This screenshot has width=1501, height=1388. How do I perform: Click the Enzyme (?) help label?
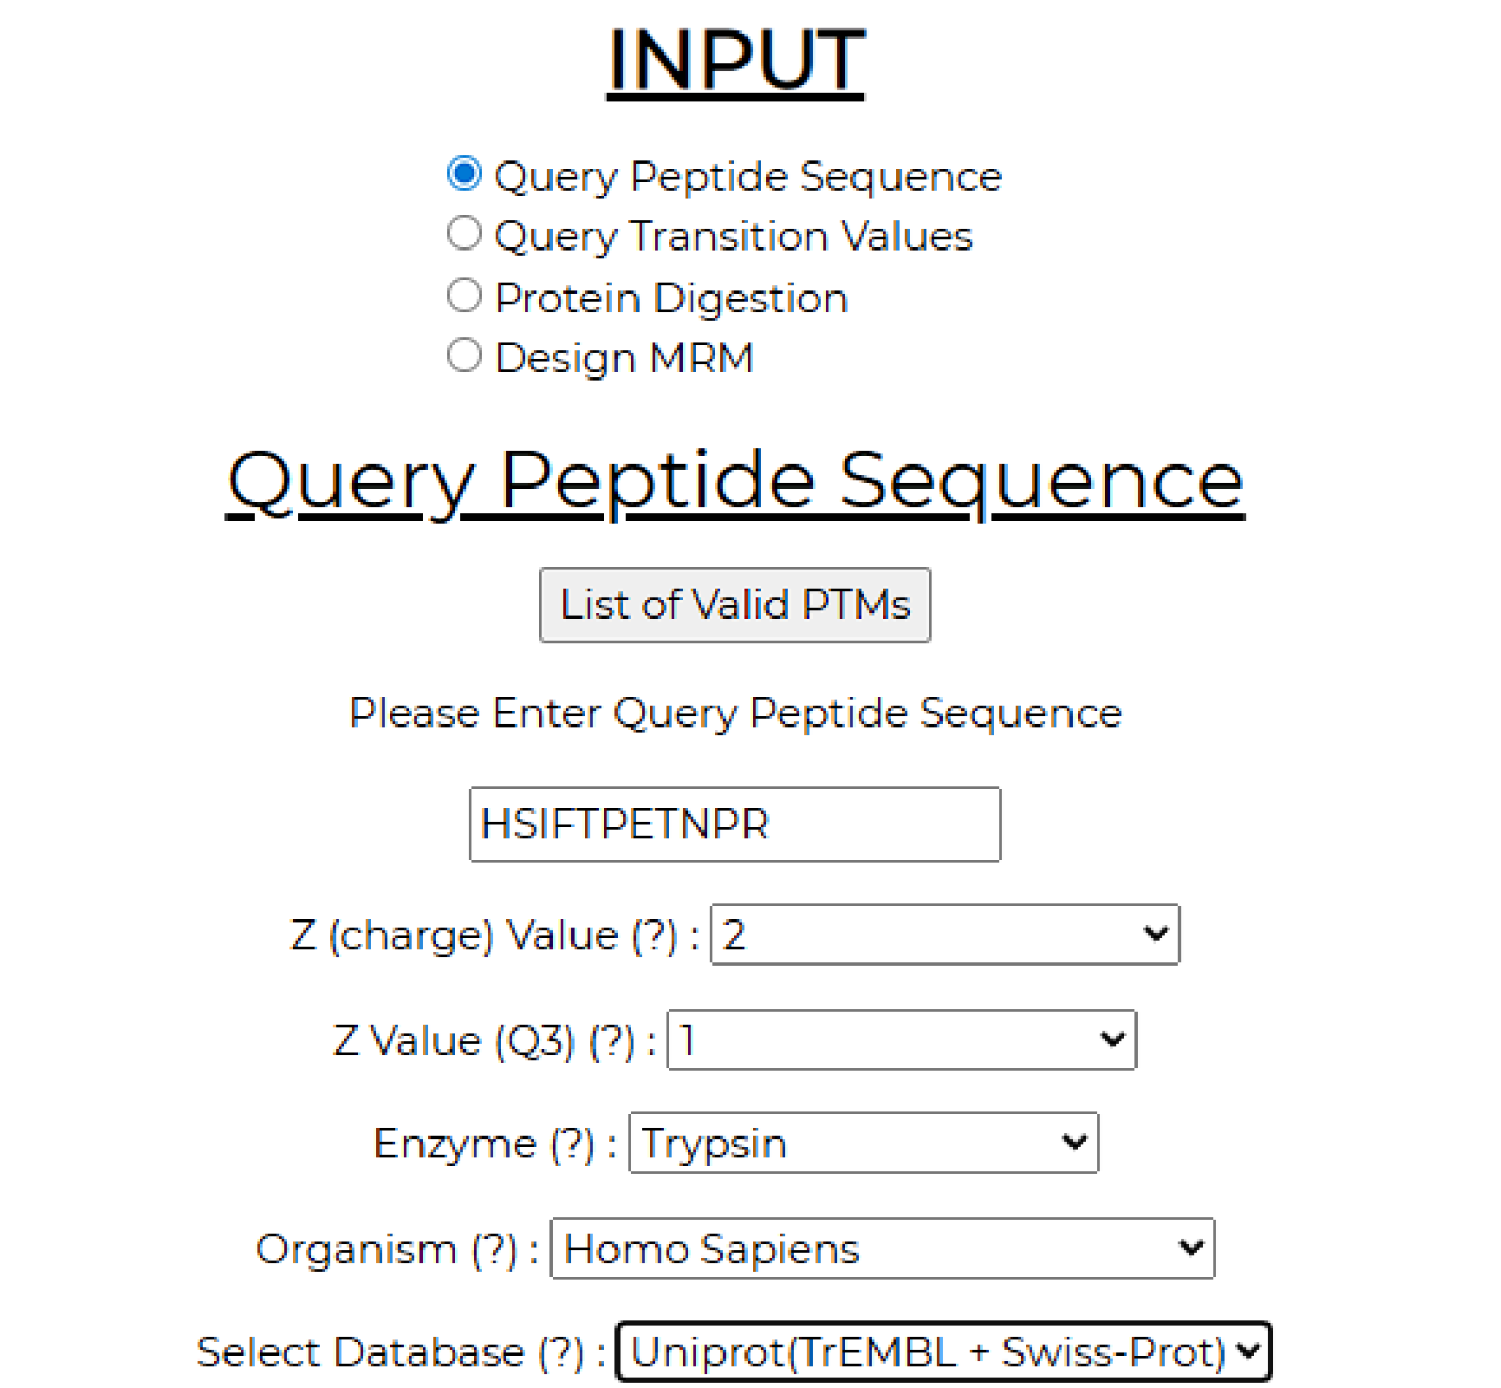[494, 1144]
